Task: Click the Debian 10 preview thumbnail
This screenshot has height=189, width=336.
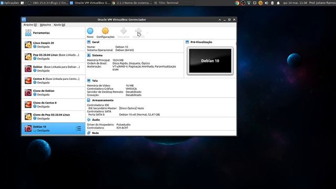Action: [210, 61]
